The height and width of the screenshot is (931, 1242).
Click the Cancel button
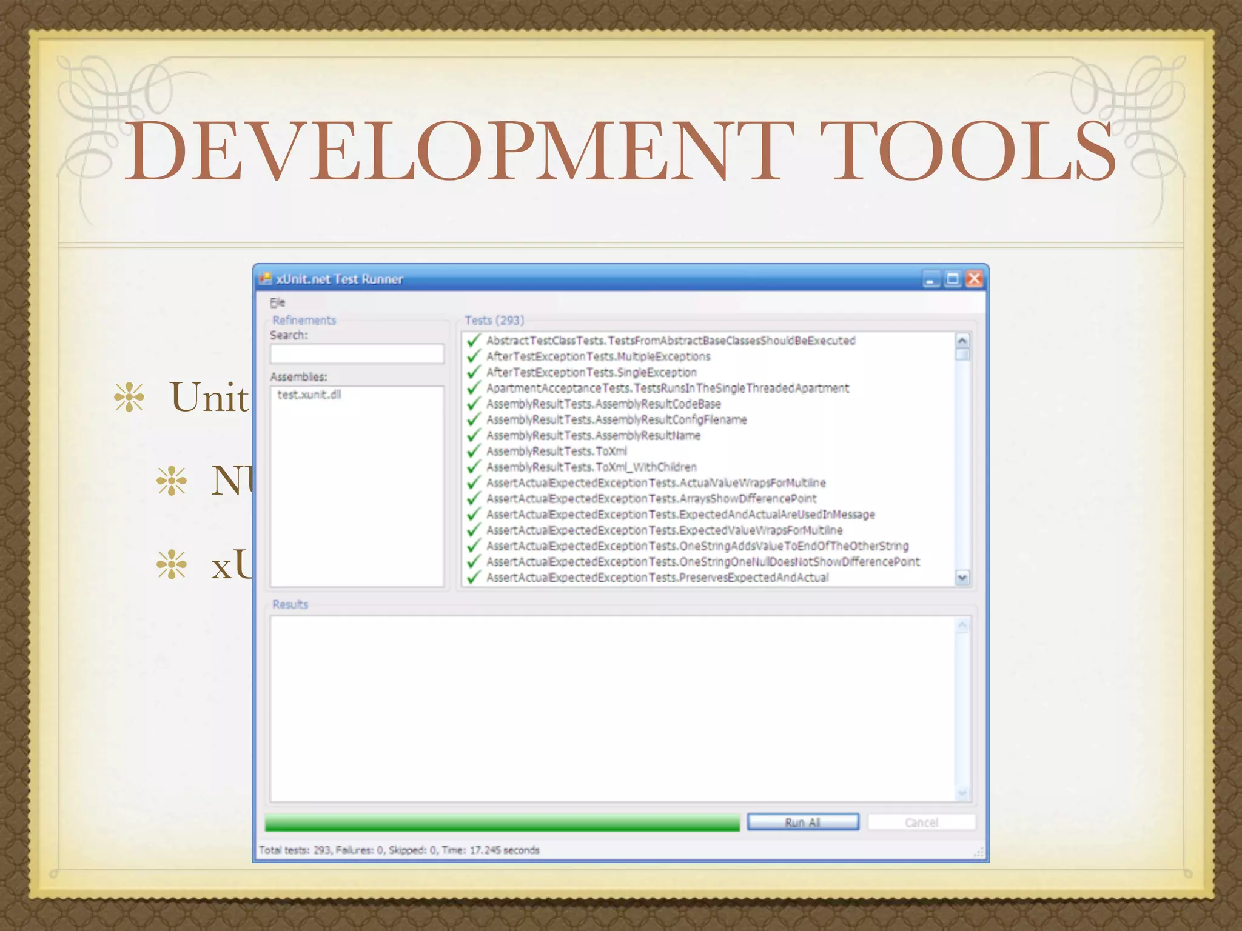pos(921,822)
